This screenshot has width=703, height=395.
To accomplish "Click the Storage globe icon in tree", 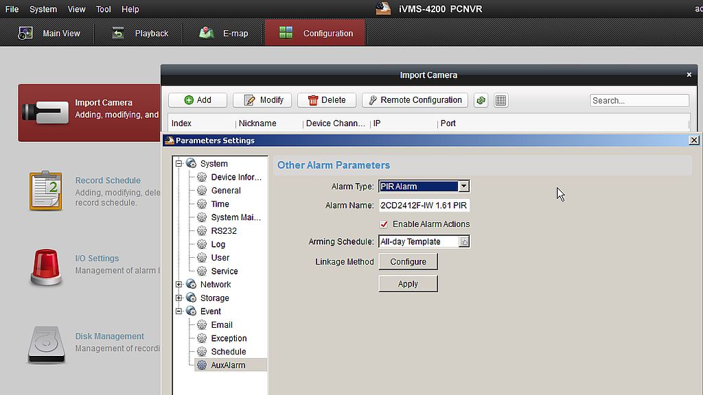I will point(192,298).
